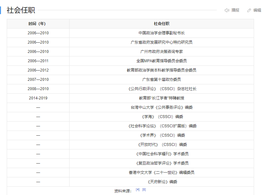Click the speaker icon beside 播报
The width and height of the screenshot is (265, 195).
tap(227, 10)
